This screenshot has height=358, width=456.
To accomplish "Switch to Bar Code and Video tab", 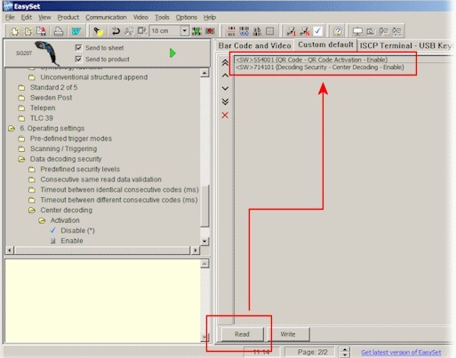I will (x=254, y=45).
